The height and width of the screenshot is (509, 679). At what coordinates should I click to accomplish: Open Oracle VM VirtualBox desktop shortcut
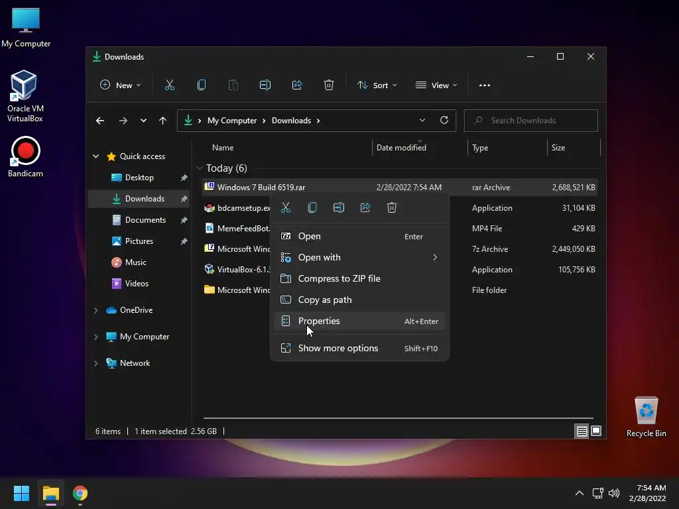[25, 96]
